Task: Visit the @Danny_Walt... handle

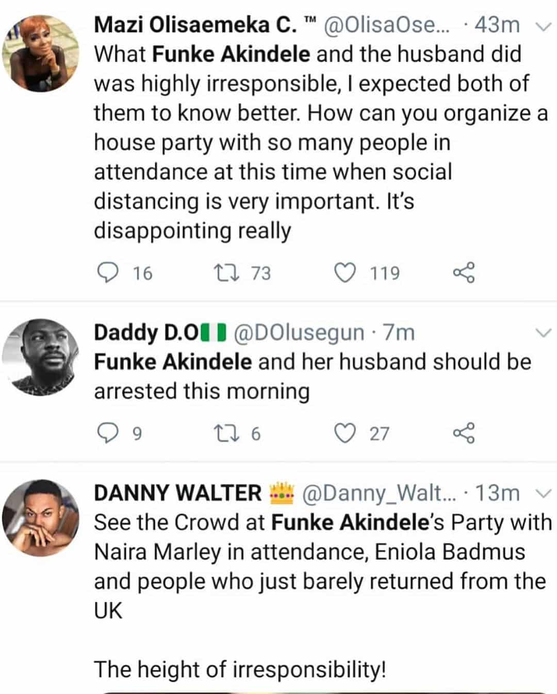Action: click(x=379, y=493)
